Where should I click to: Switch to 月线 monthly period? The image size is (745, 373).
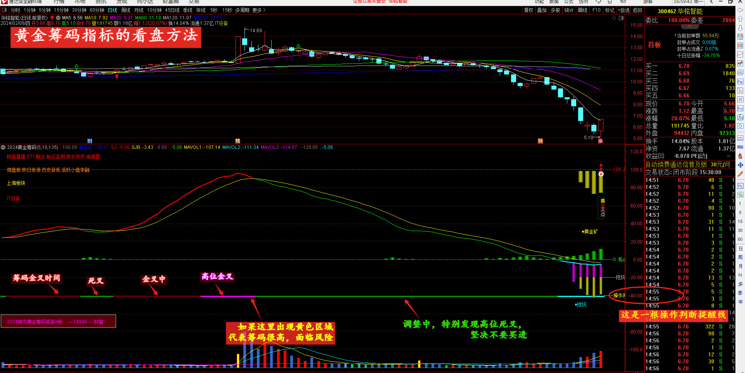[139, 10]
